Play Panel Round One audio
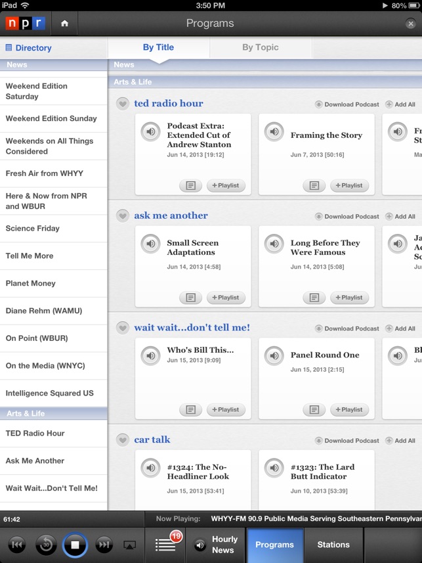The image size is (422, 563). [x=274, y=356]
